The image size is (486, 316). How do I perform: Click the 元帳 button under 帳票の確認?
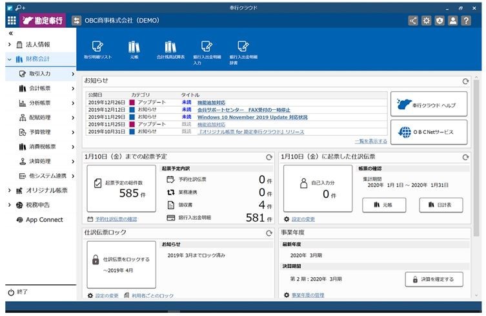384,205
